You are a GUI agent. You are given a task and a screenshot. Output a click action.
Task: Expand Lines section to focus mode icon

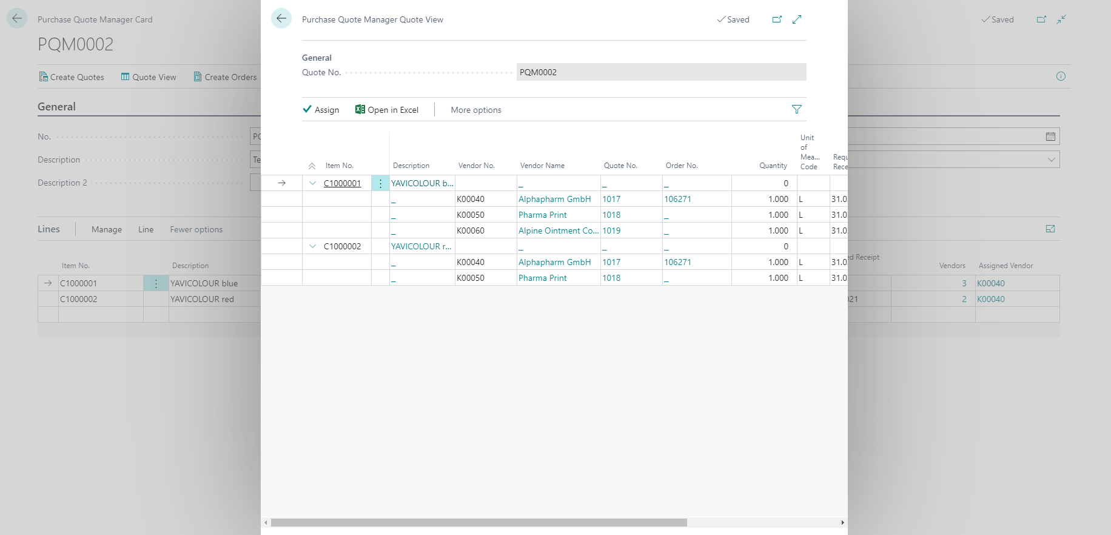coord(1050,229)
